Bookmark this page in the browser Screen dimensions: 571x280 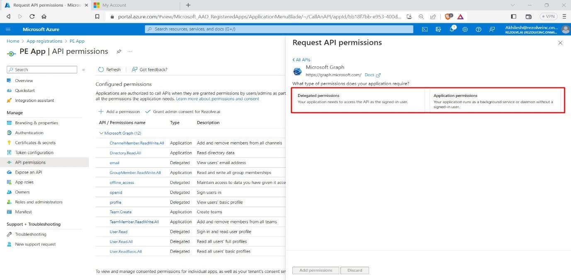97,17
